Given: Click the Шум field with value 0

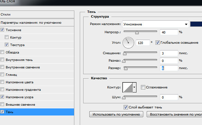Looking at the screenshot, I should [x=169, y=97].
